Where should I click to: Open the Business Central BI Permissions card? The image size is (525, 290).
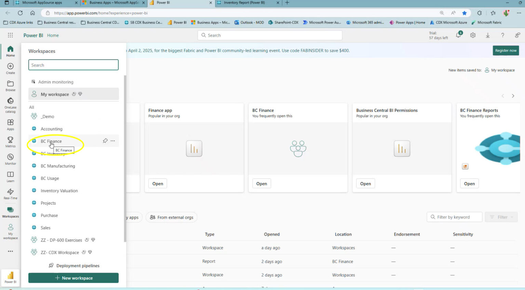(365, 184)
